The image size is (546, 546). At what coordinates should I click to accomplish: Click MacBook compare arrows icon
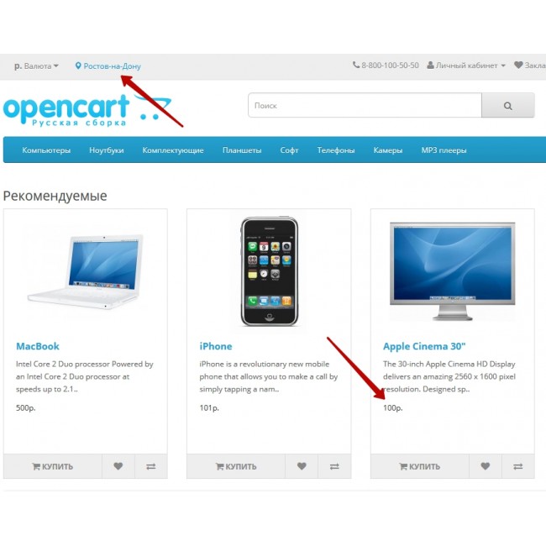tap(150, 466)
